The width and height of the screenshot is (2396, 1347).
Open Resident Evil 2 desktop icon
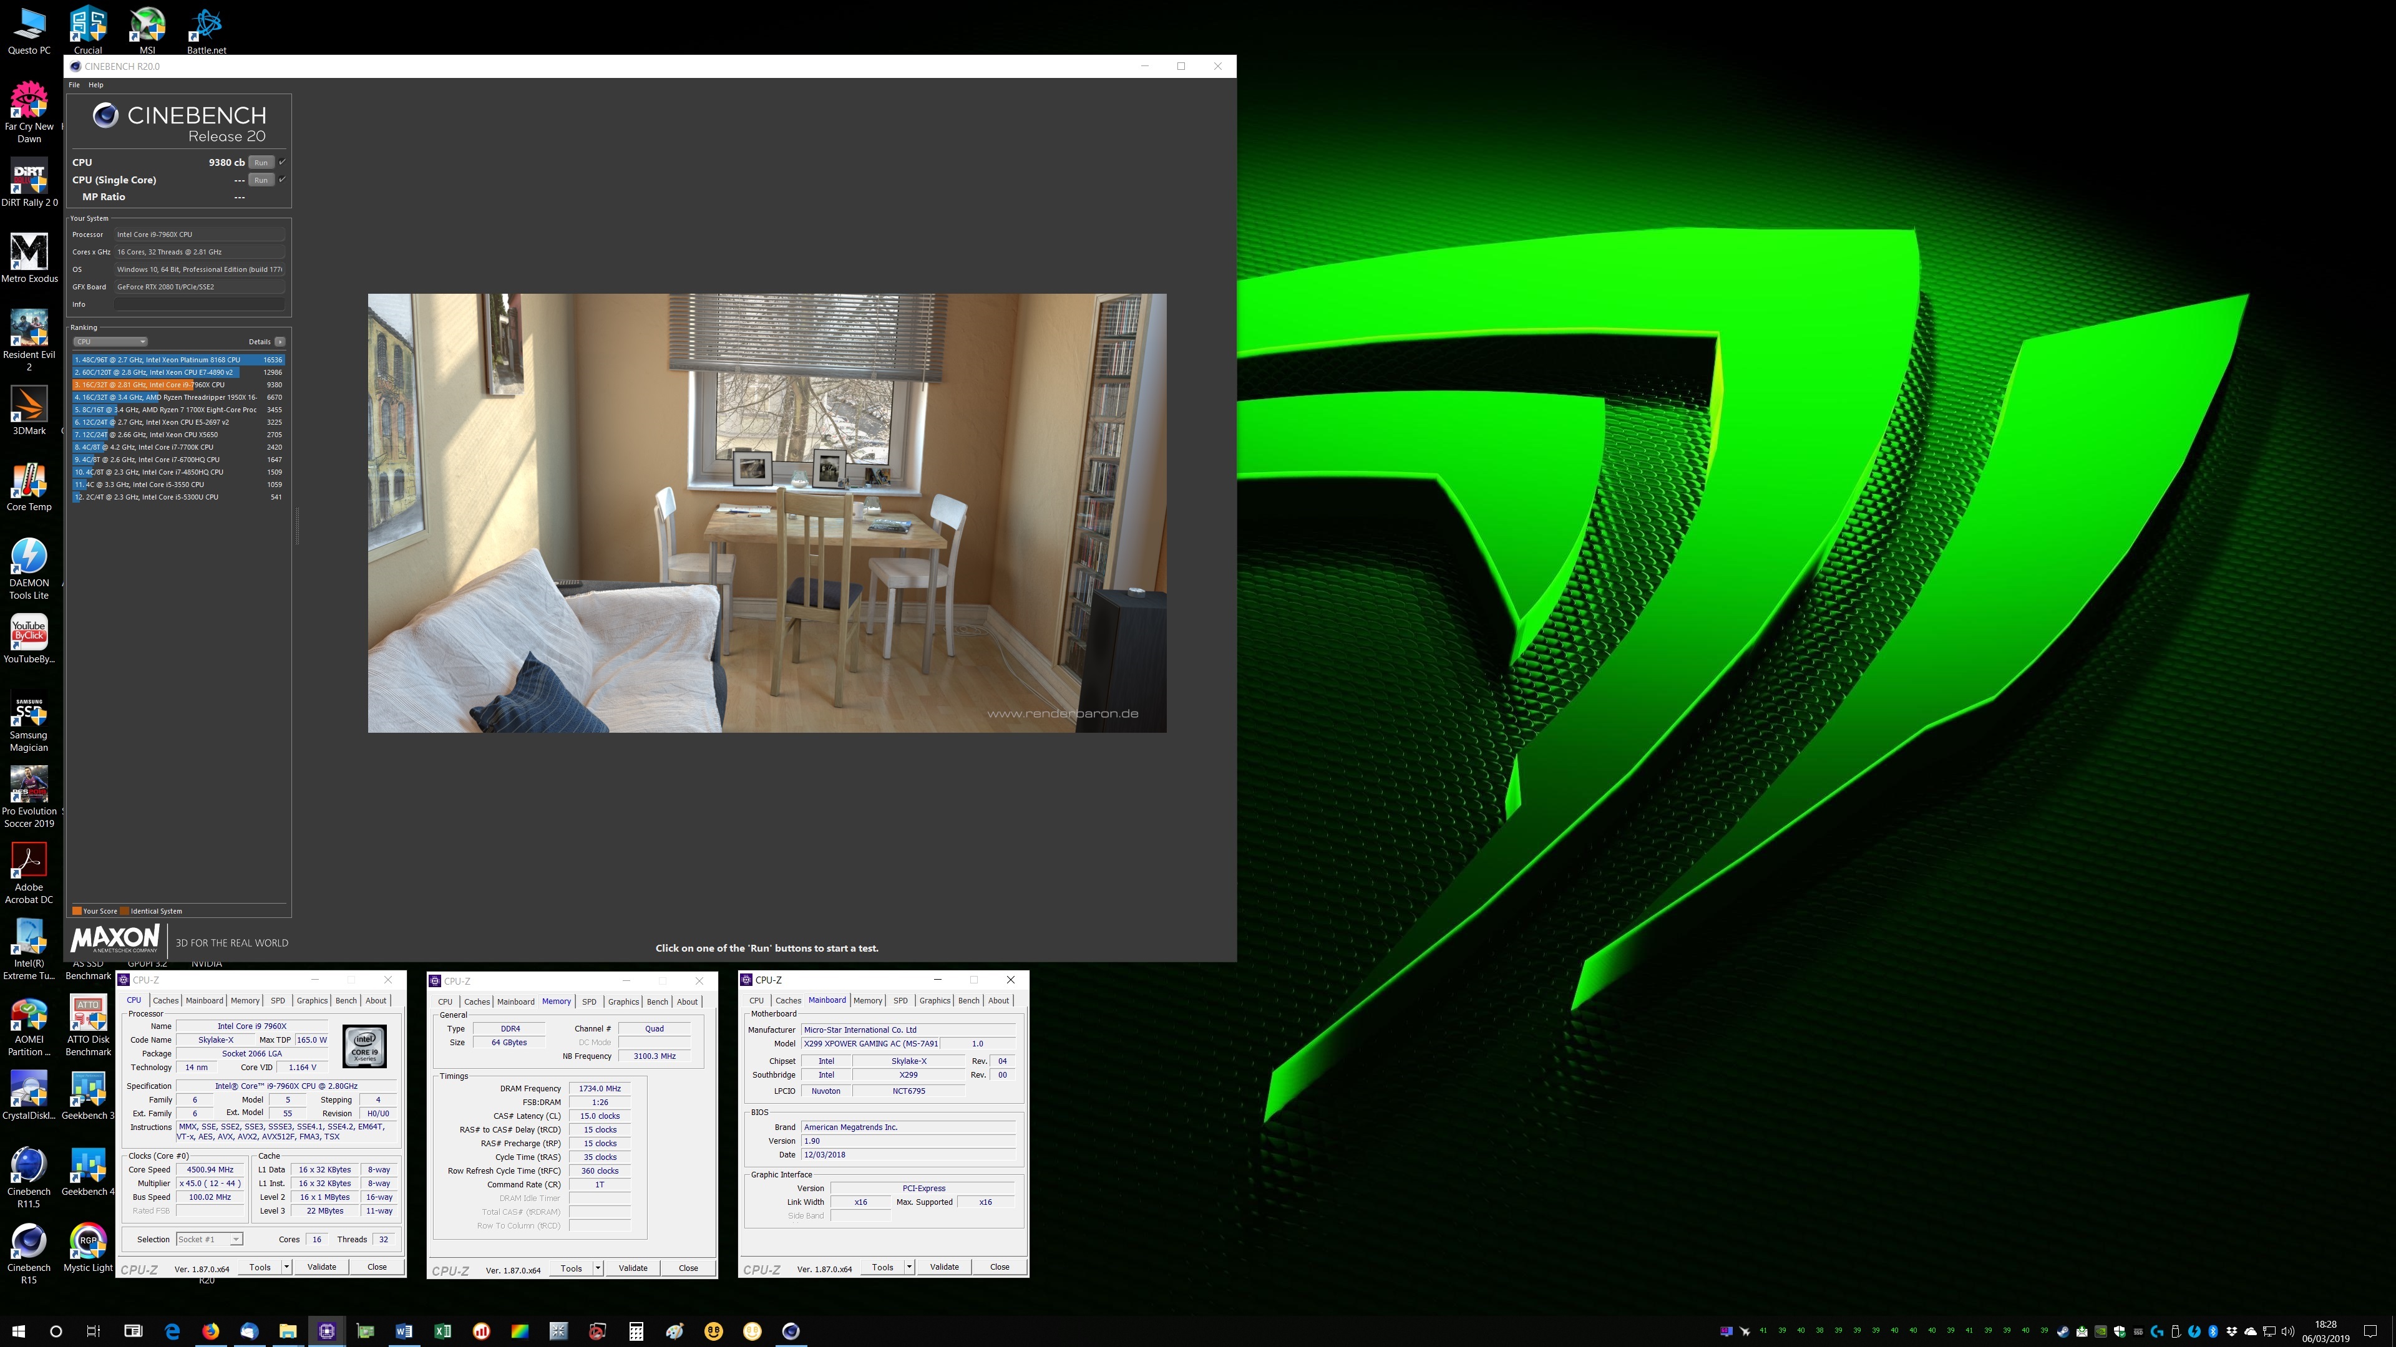point(29,339)
